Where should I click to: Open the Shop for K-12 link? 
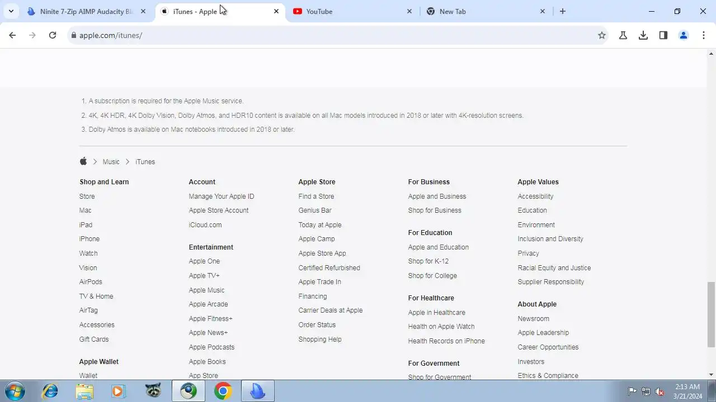pos(428,261)
